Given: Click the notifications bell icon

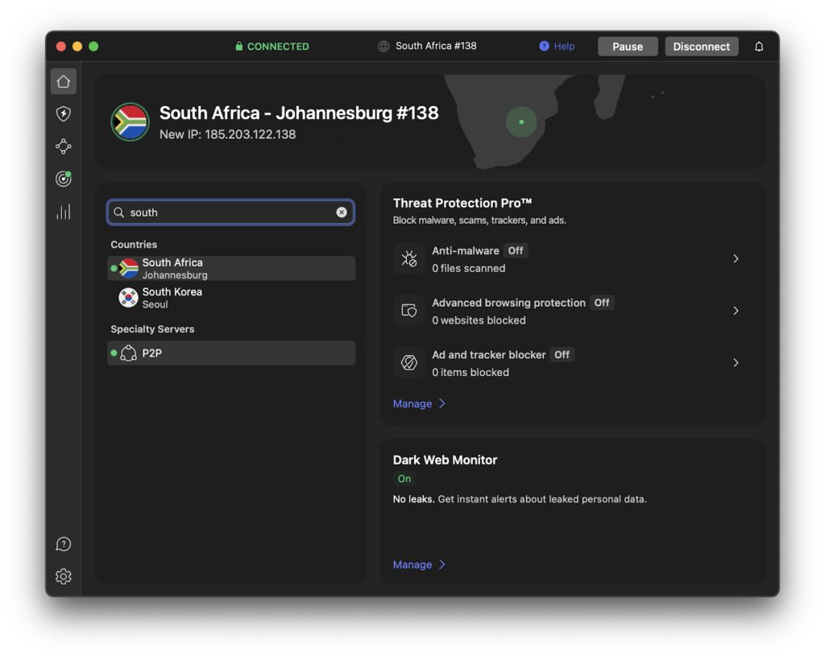Looking at the screenshot, I should tap(759, 47).
